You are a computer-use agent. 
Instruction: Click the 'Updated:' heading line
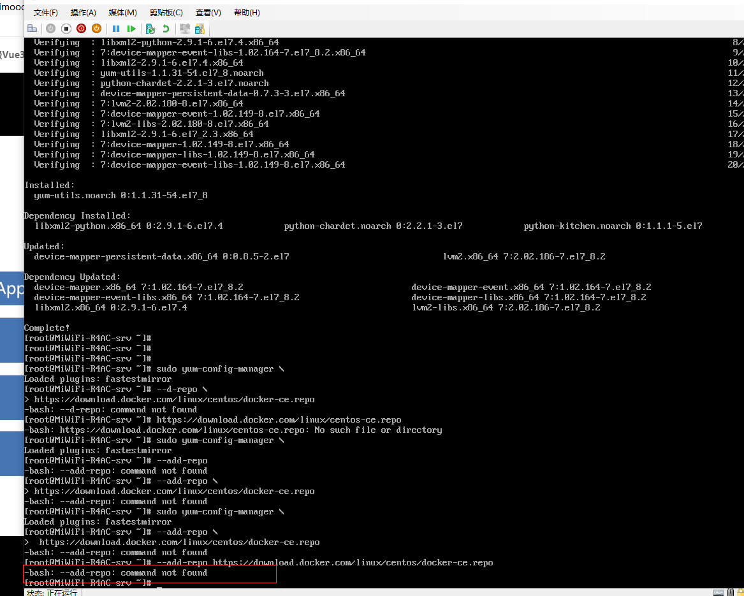point(44,246)
